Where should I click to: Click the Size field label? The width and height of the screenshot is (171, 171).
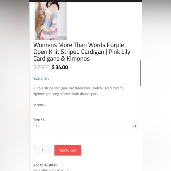[x=37, y=120]
